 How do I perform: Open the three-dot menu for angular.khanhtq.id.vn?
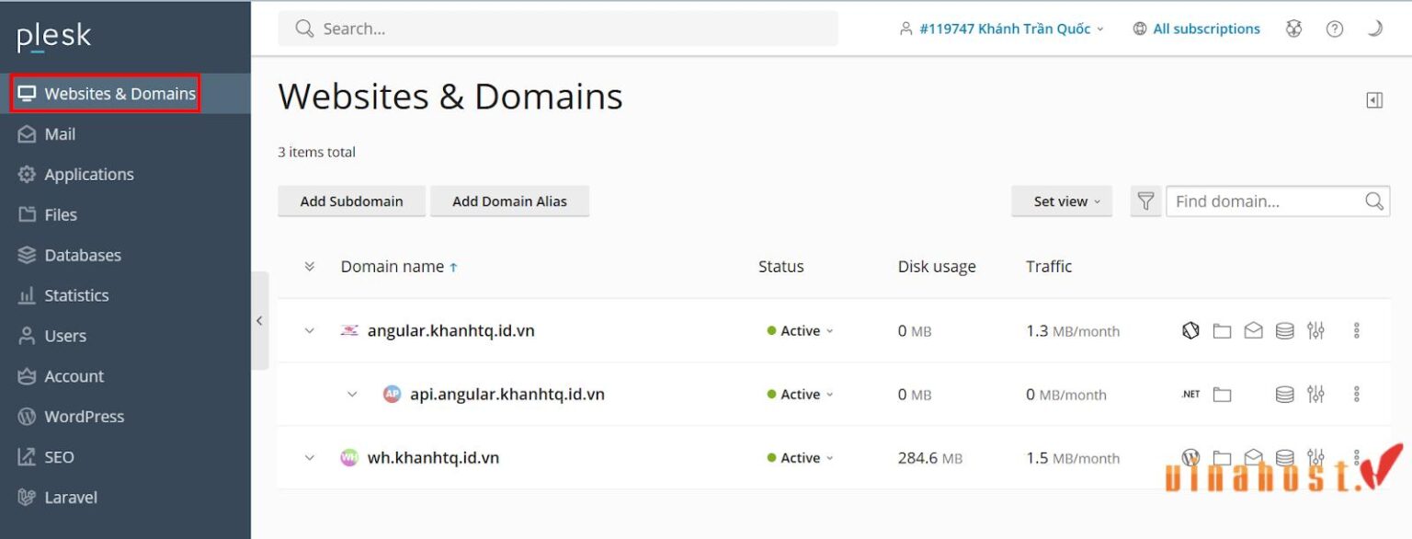[1357, 331]
